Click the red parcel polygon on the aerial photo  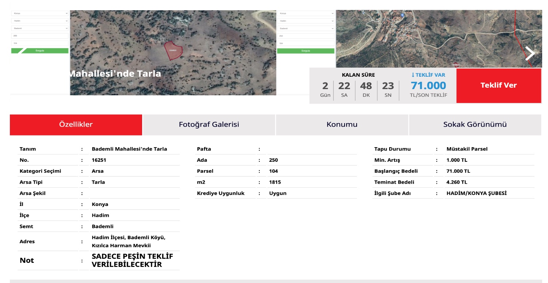coord(173,51)
